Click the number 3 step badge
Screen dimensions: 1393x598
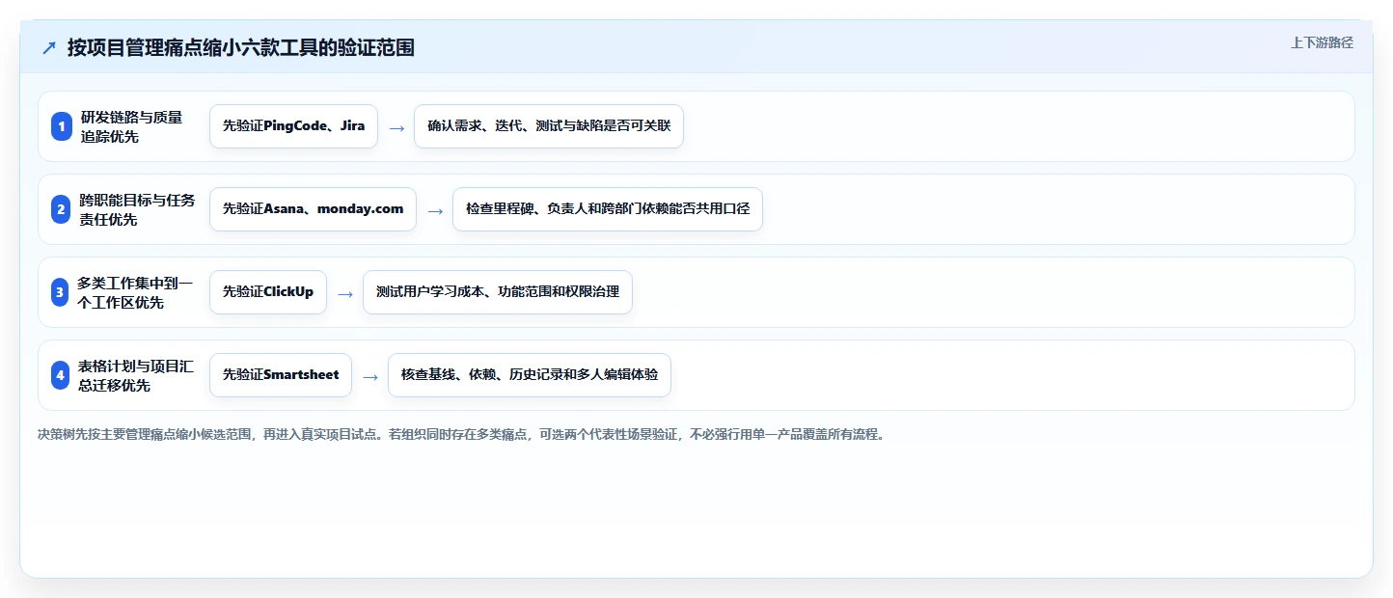62,292
